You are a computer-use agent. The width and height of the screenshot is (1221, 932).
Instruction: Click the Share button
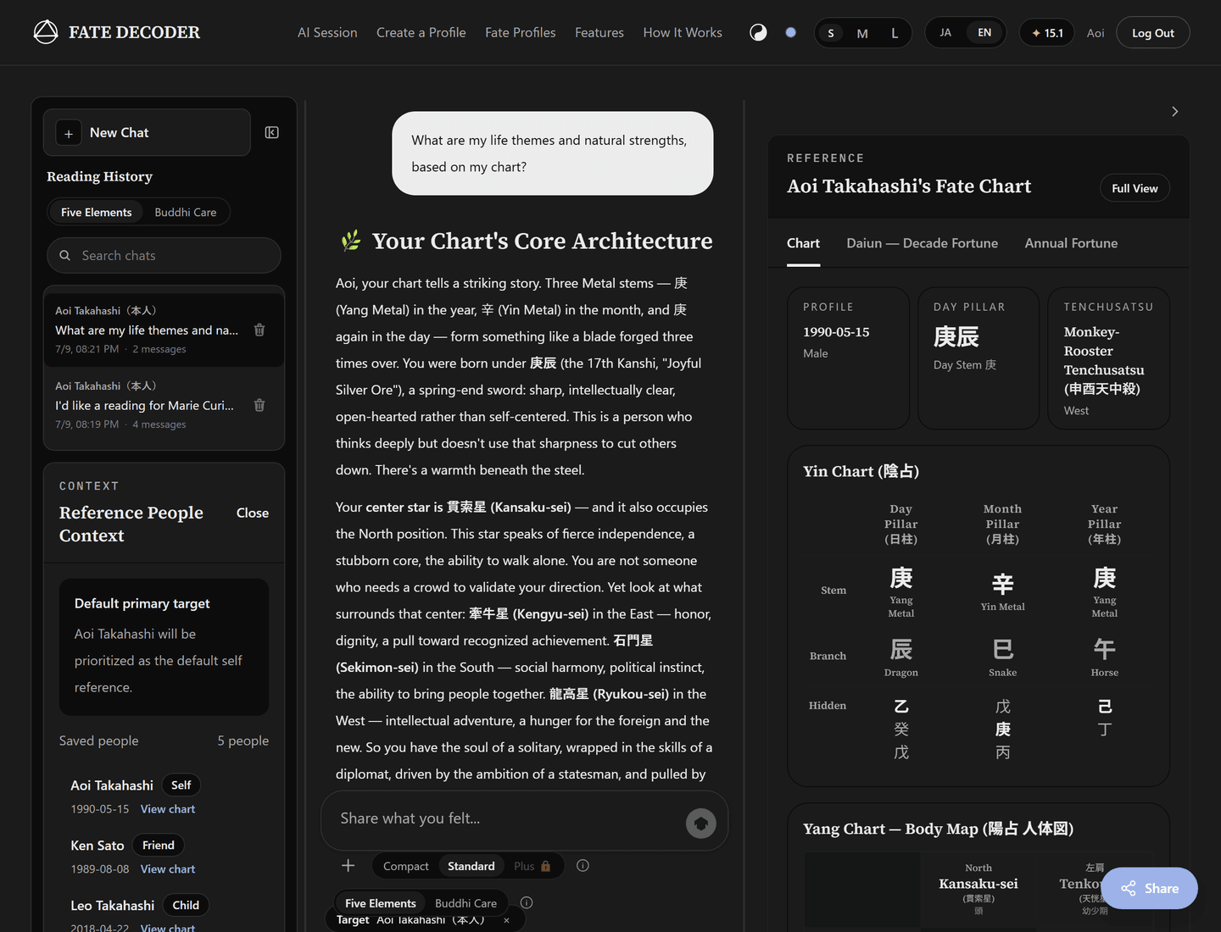(x=1150, y=888)
